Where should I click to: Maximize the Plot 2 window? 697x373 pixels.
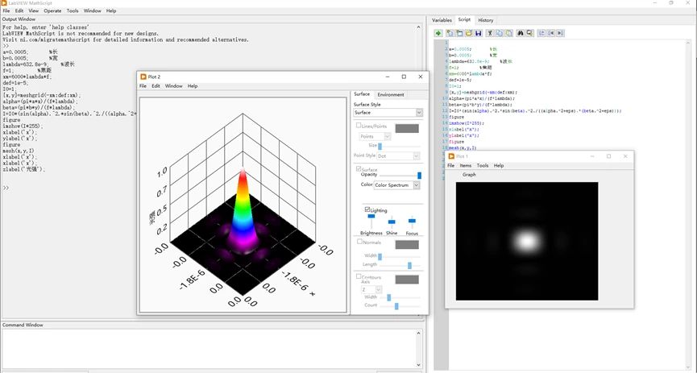404,77
